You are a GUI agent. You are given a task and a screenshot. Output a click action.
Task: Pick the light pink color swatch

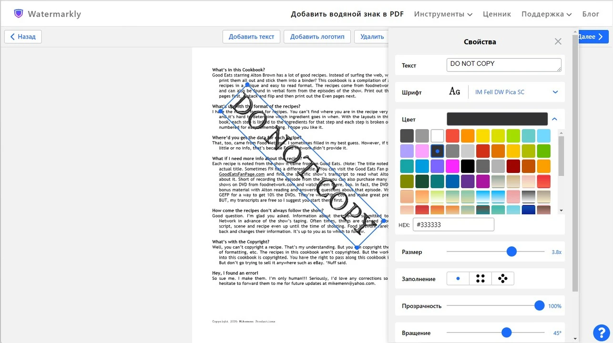coord(422,151)
